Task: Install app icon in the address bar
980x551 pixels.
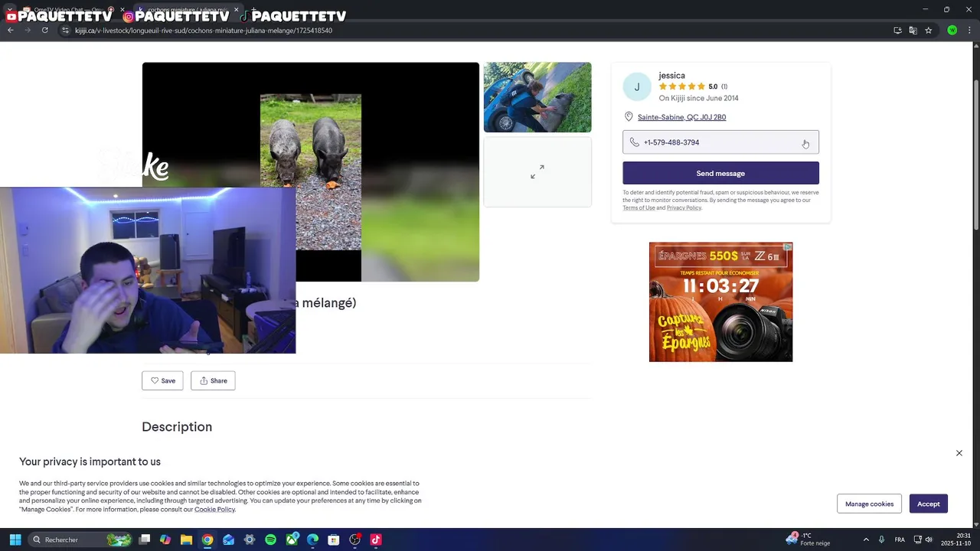Action: pos(897,31)
